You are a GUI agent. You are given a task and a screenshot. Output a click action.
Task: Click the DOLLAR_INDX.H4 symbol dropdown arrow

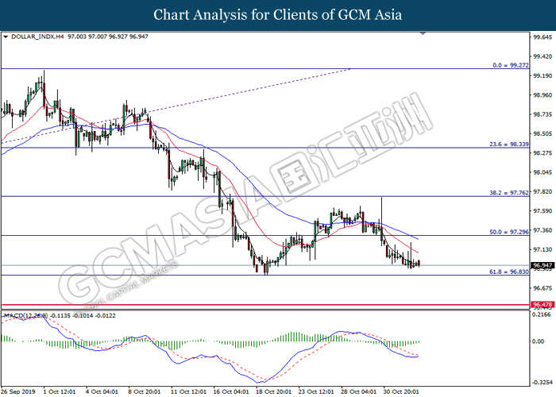pyautogui.click(x=6, y=37)
